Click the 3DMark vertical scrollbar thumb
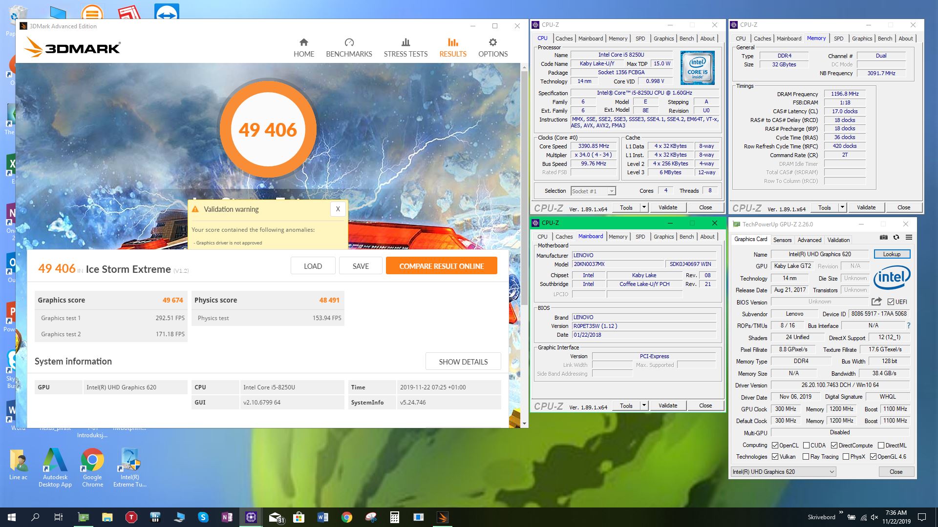 525,188
